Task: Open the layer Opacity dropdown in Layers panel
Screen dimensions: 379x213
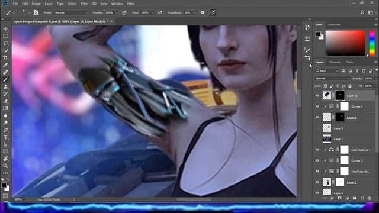Action: pyautogui.click(x=375, y=78)
